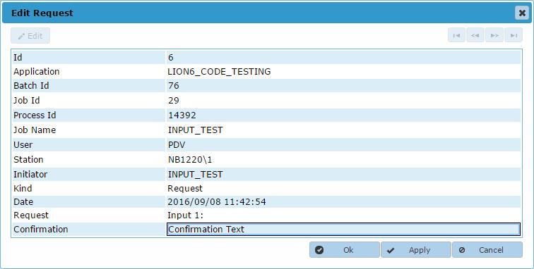
Task: Focus the Confirmation text input field
Action: tap(343, 230)
